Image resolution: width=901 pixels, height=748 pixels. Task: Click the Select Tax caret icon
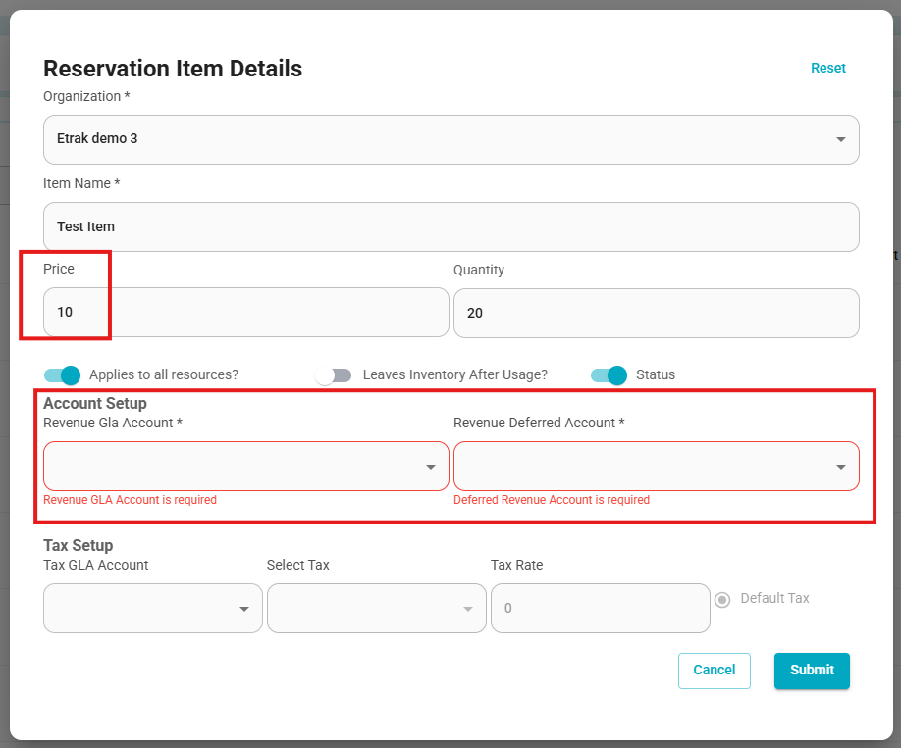tap(468, 609)
